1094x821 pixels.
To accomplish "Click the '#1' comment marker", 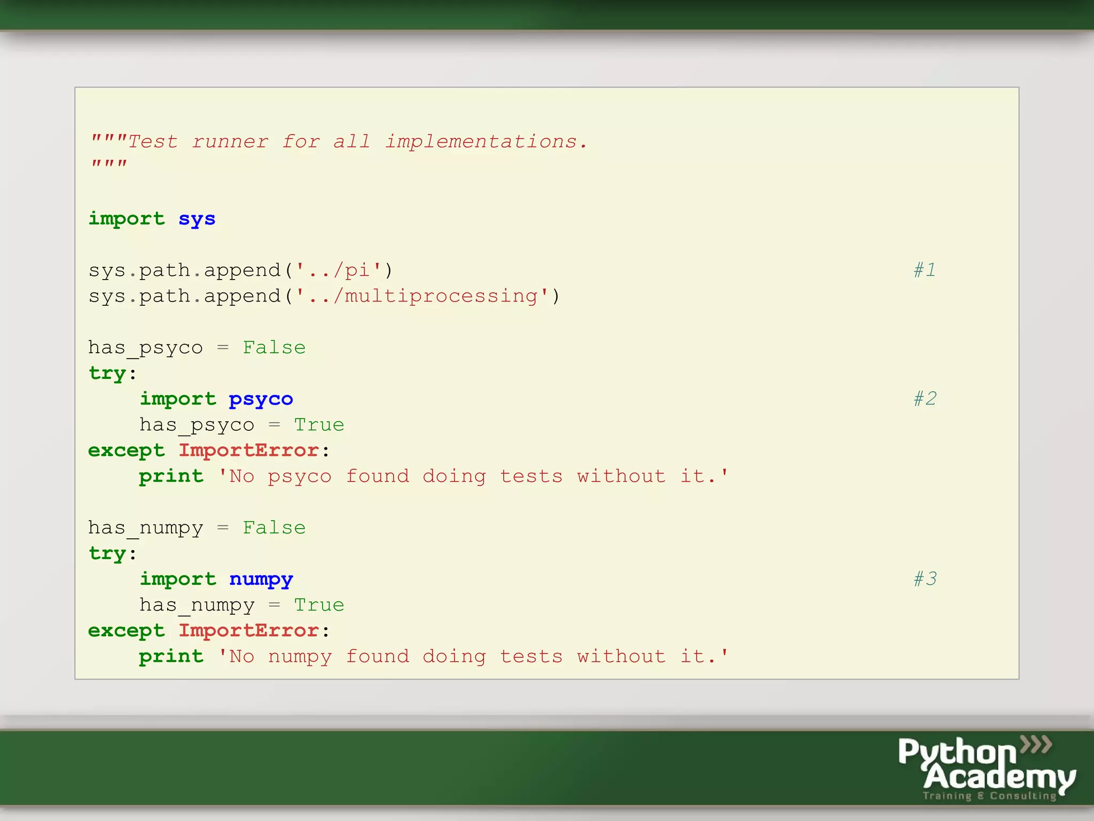I will pos(924,270).
